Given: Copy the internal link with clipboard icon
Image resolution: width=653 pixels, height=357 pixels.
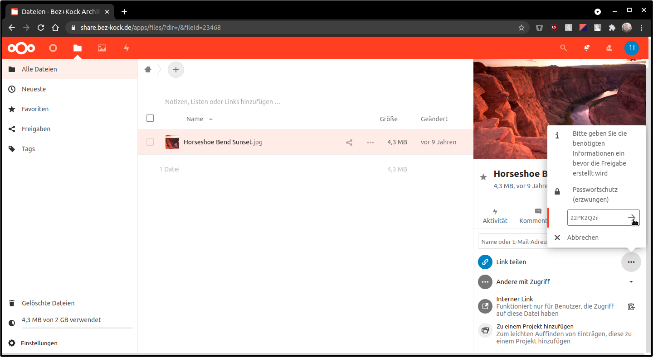Looking at the screenshot, I should [x=631, y=306].
